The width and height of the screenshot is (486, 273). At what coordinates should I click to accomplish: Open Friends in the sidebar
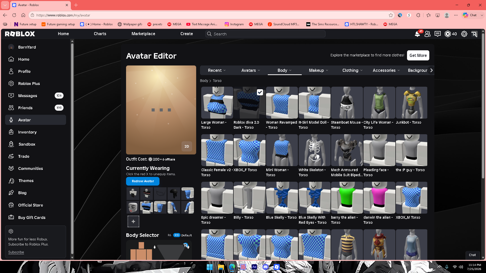35,108
